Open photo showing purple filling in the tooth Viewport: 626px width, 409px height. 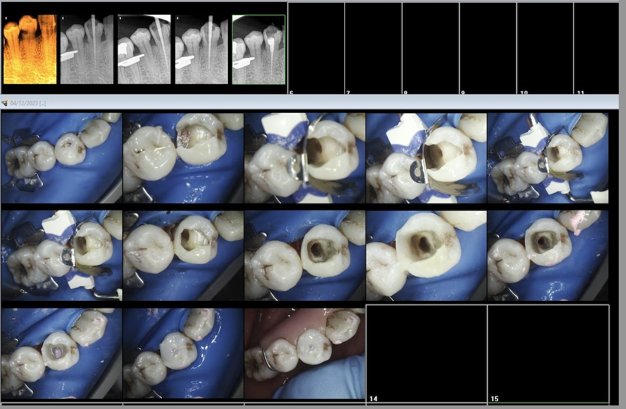point(61,353)
